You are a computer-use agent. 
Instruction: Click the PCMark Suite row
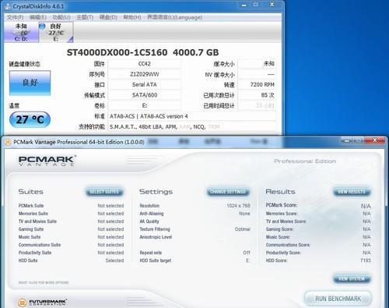(71, 206)
